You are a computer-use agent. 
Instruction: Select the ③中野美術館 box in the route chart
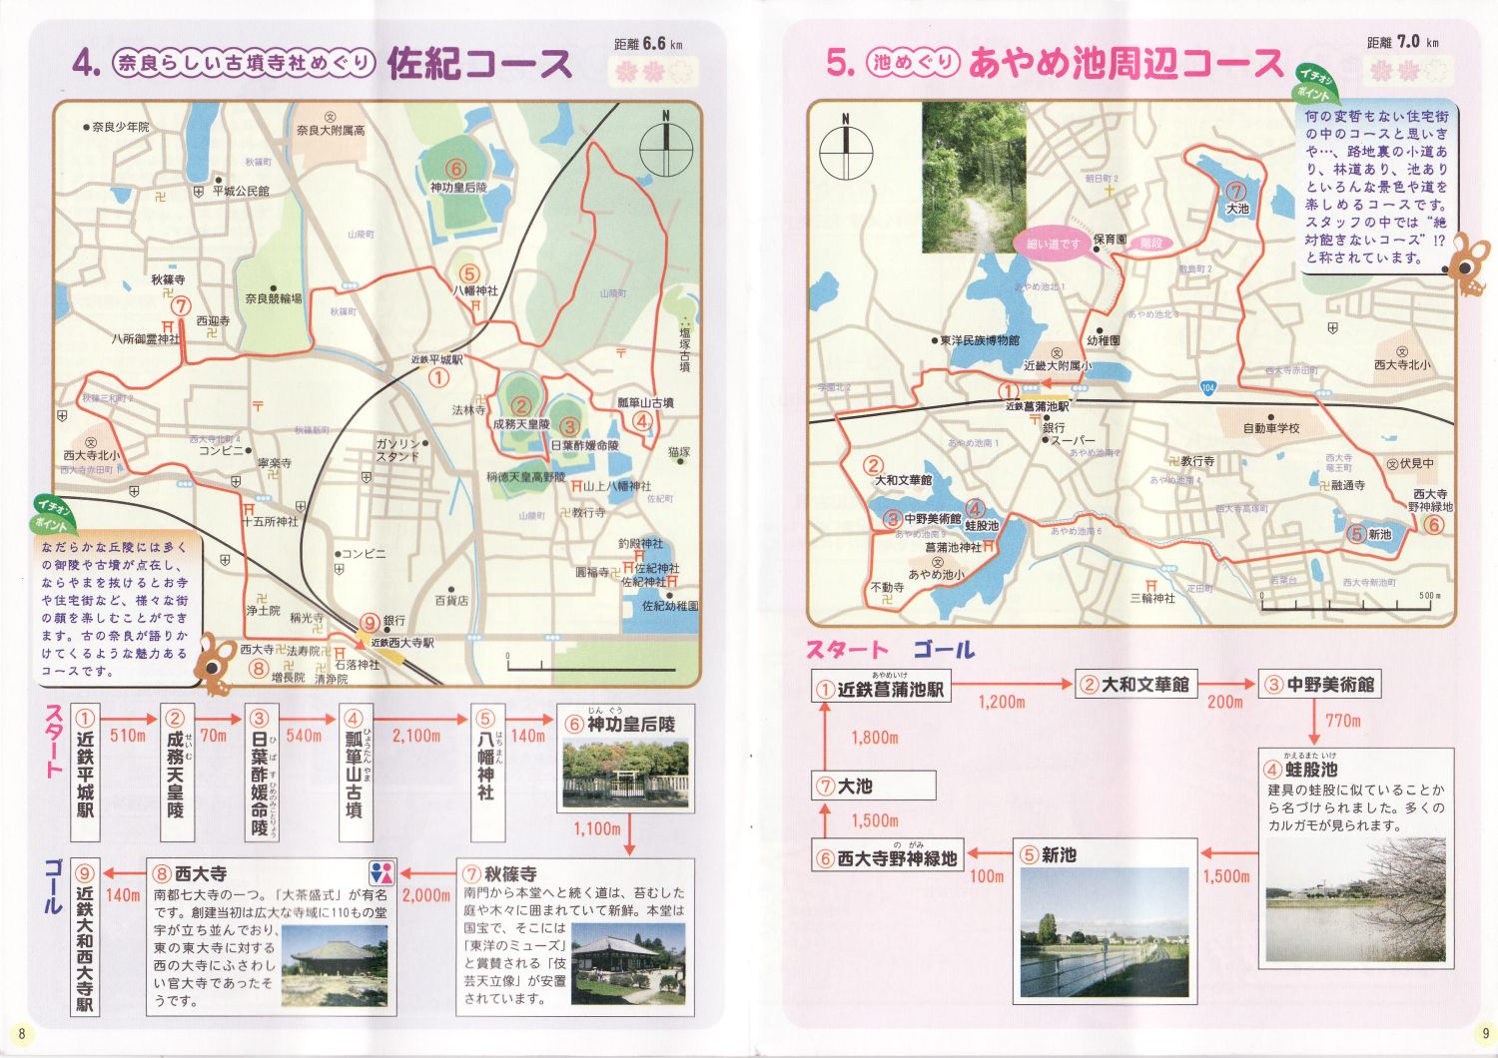[x=1319, y=684]
